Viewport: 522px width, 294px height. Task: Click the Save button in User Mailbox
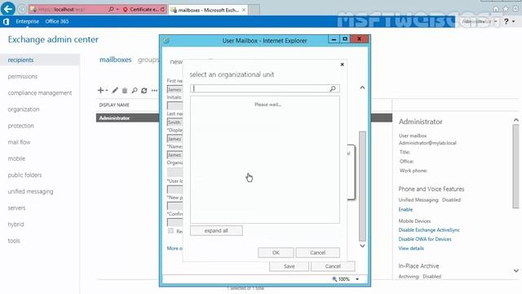(x=289, y=266)
